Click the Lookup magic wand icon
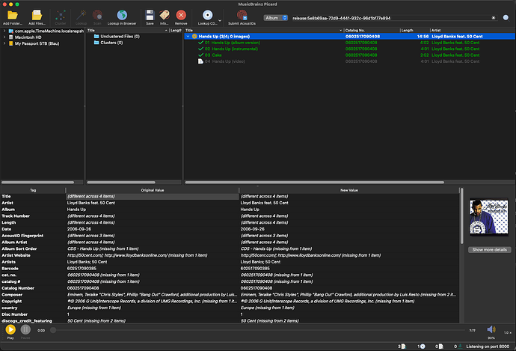 (x=81, y=15)
